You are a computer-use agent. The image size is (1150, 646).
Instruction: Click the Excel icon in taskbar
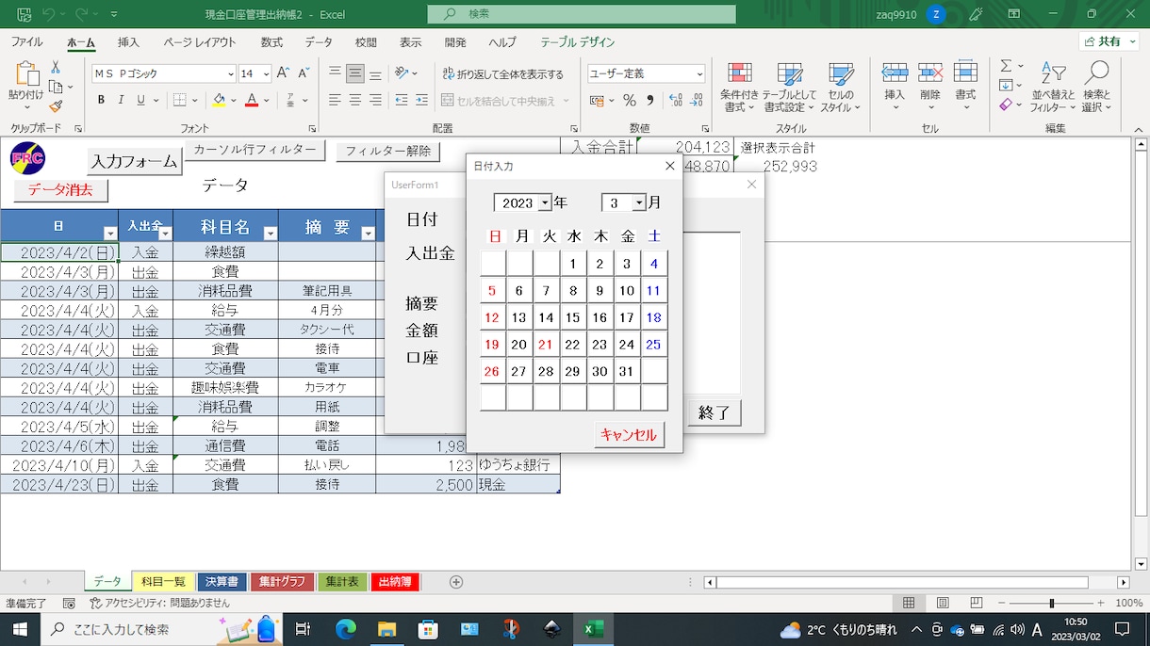coord(594,629)
